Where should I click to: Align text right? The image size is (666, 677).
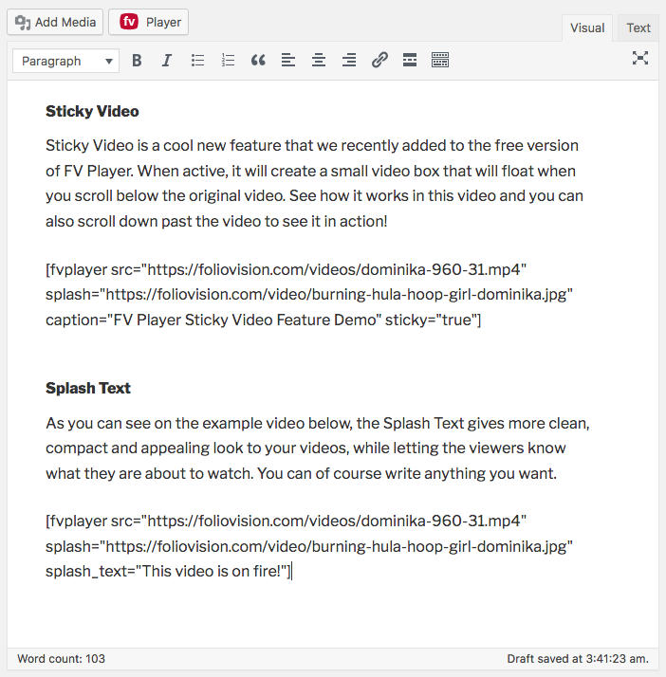tap(349, 60)
